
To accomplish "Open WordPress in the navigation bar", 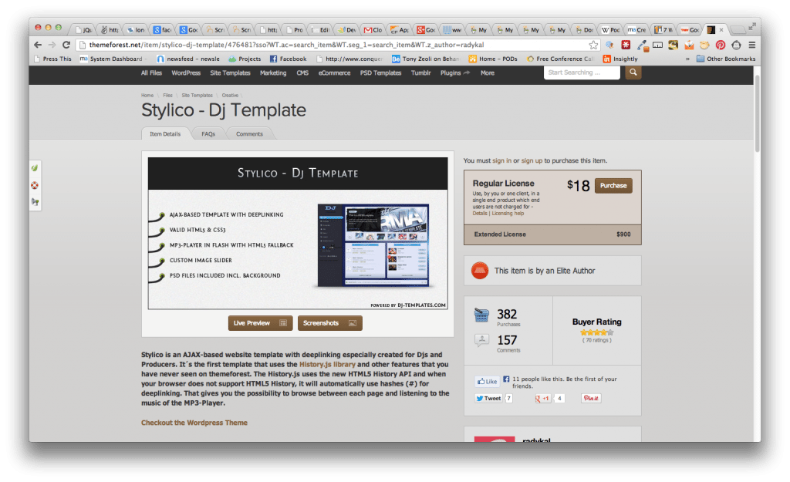I will [x=186, y=73].
